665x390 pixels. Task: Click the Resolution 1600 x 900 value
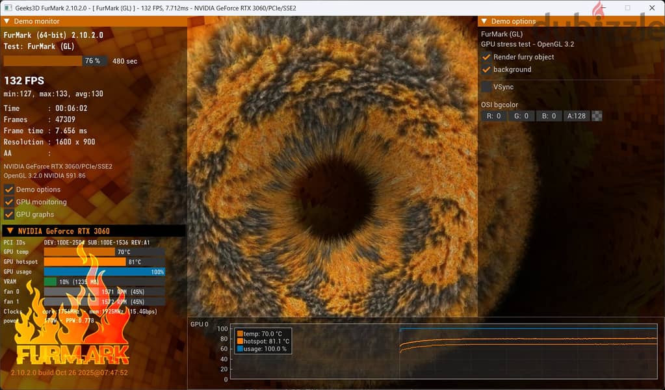(x=75, y=142)
